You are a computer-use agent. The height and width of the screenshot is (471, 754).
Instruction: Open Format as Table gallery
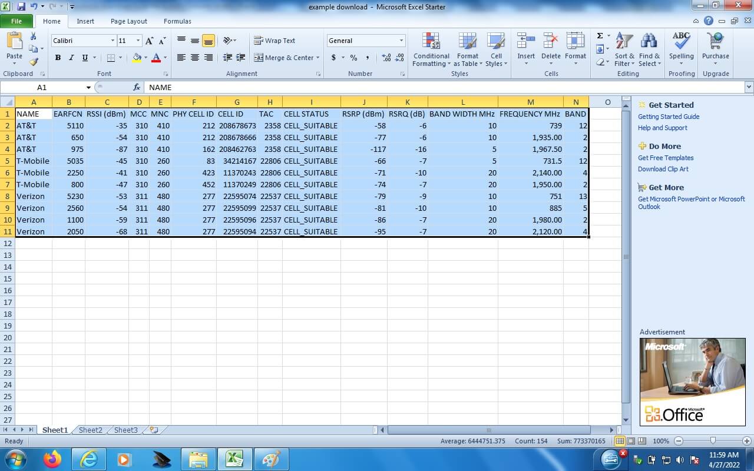pyautogui.click(x=468, y=42)
